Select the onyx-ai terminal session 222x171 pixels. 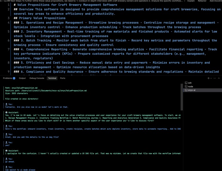[203, 90]
